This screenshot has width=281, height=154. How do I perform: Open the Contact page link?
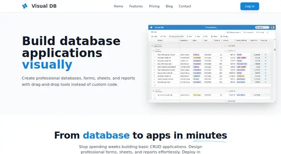pyautogui.click(x=185, y=6)
